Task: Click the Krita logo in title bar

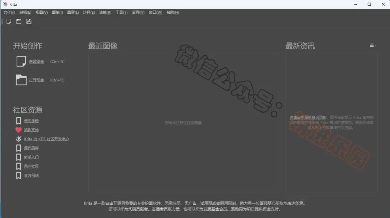Action: [5, 4]
